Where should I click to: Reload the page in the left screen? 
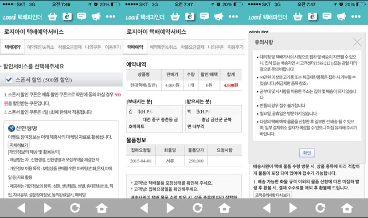(75, 208)
